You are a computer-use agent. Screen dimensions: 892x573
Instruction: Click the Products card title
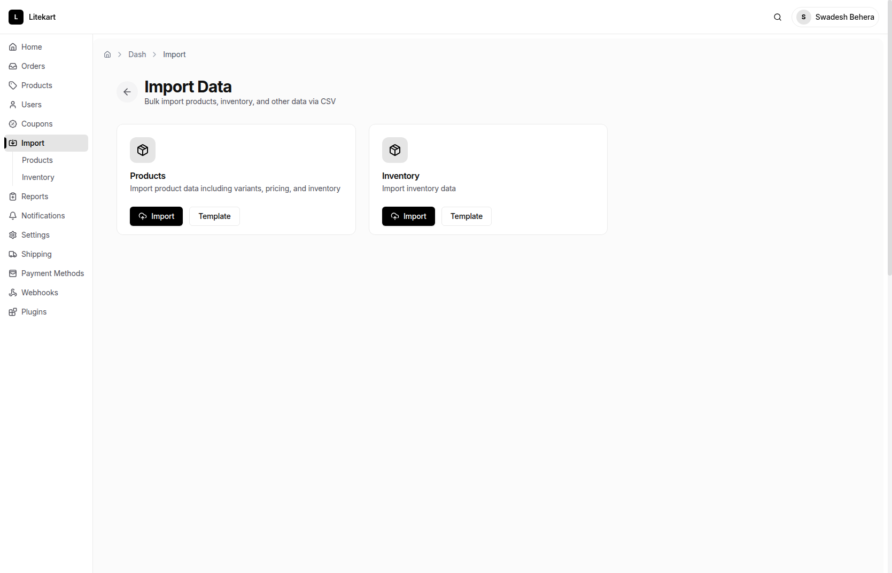pos(148,176)
